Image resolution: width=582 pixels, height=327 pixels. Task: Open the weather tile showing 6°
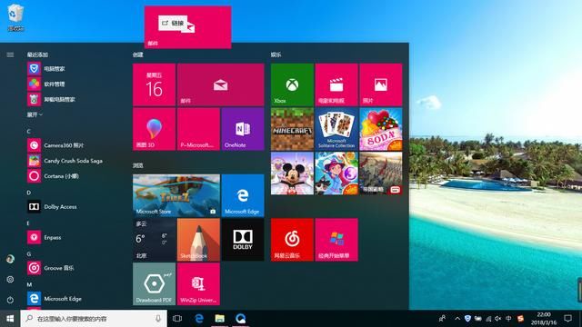pos(154,240)
